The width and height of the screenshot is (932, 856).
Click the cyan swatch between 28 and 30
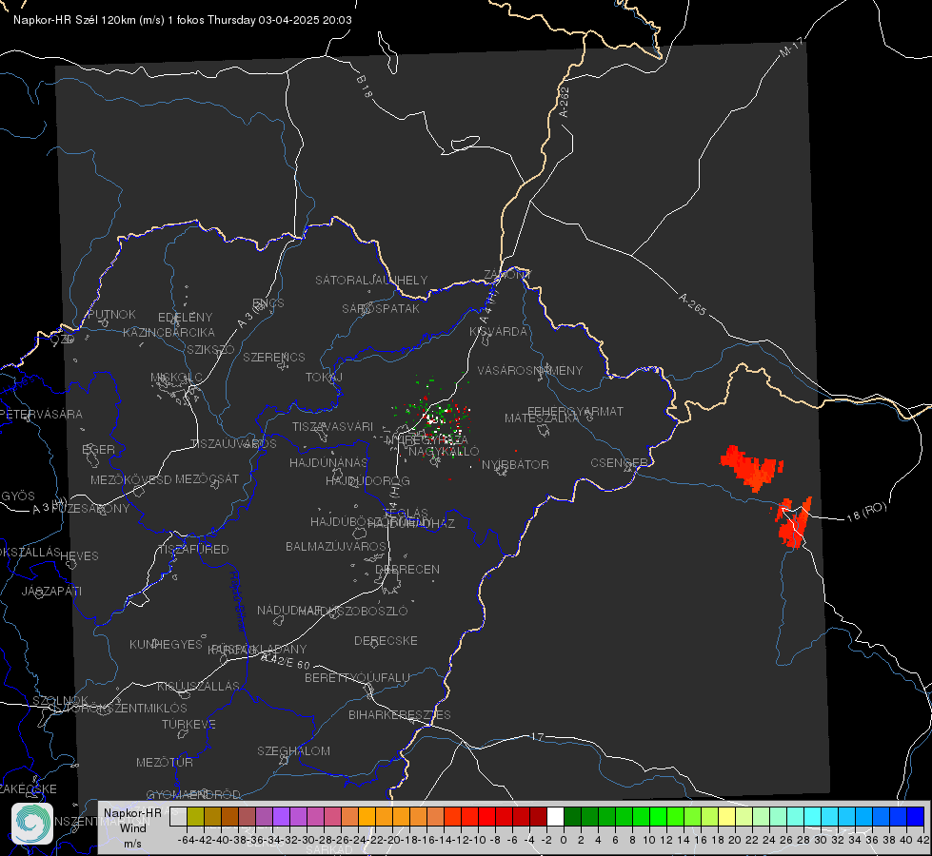click(x=813, y=816)
